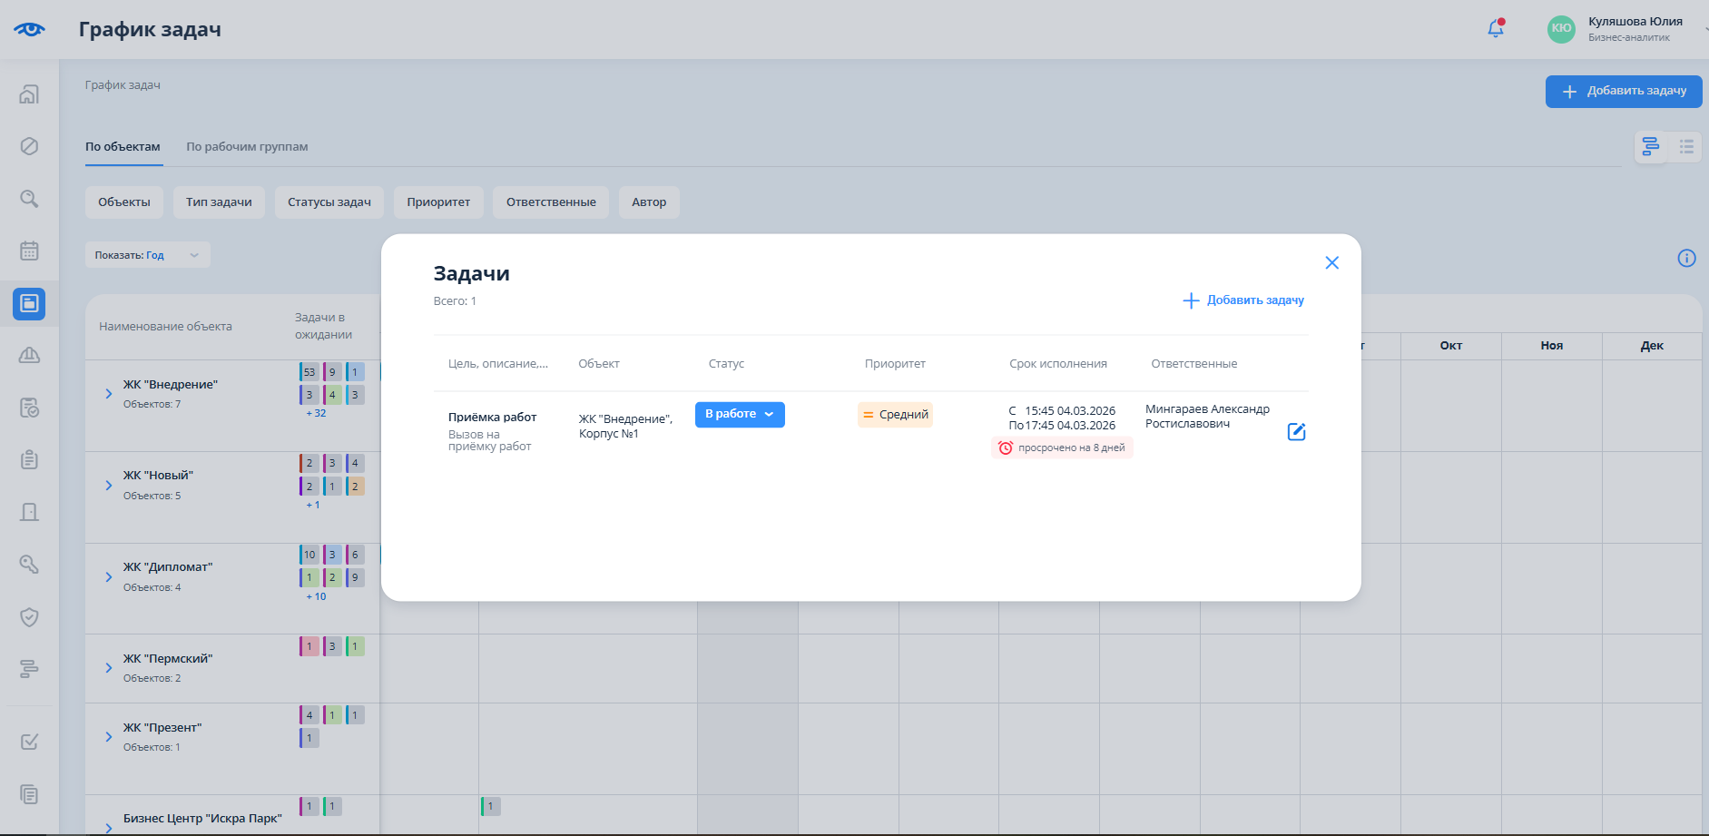Expand the ЖК "Дипломат" row

tap(109, 577)
